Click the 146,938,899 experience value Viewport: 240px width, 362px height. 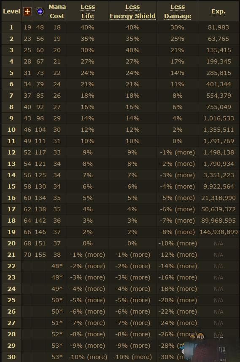coord(218,232)
